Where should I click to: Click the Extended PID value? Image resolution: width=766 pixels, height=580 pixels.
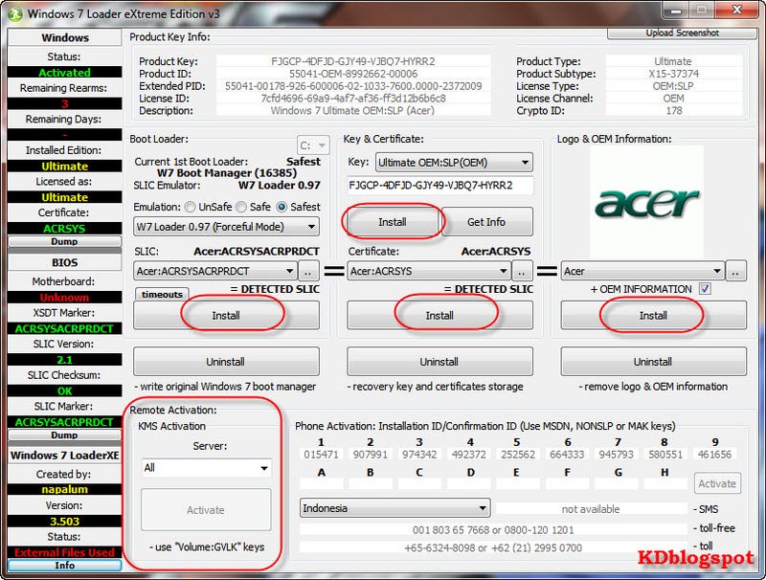(x=353, y=86)
